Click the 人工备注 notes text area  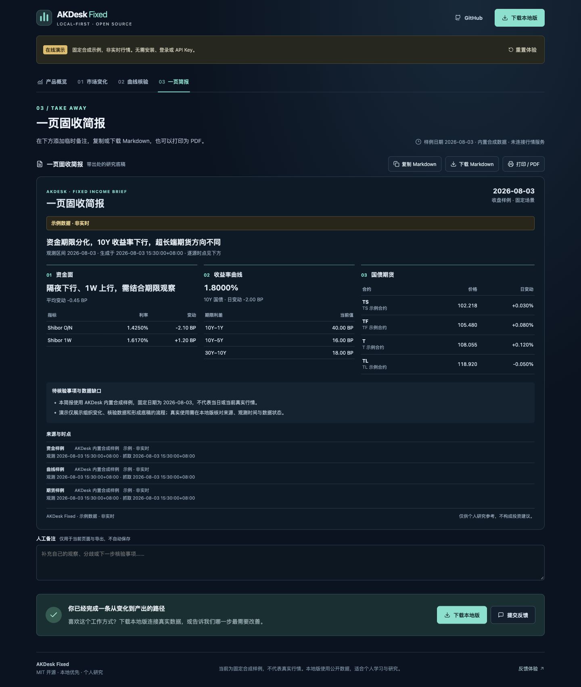pos(290,563)
